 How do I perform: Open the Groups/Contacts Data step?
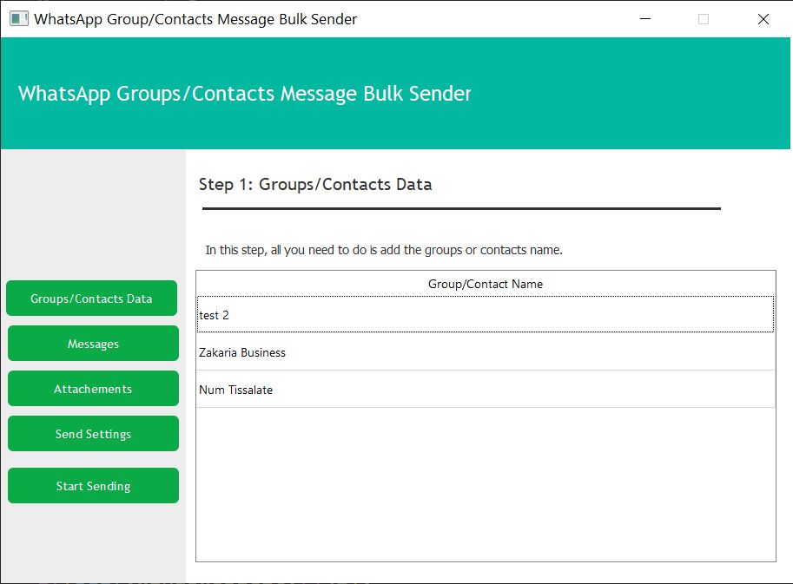pyautogui.click(x=91, y=298)
